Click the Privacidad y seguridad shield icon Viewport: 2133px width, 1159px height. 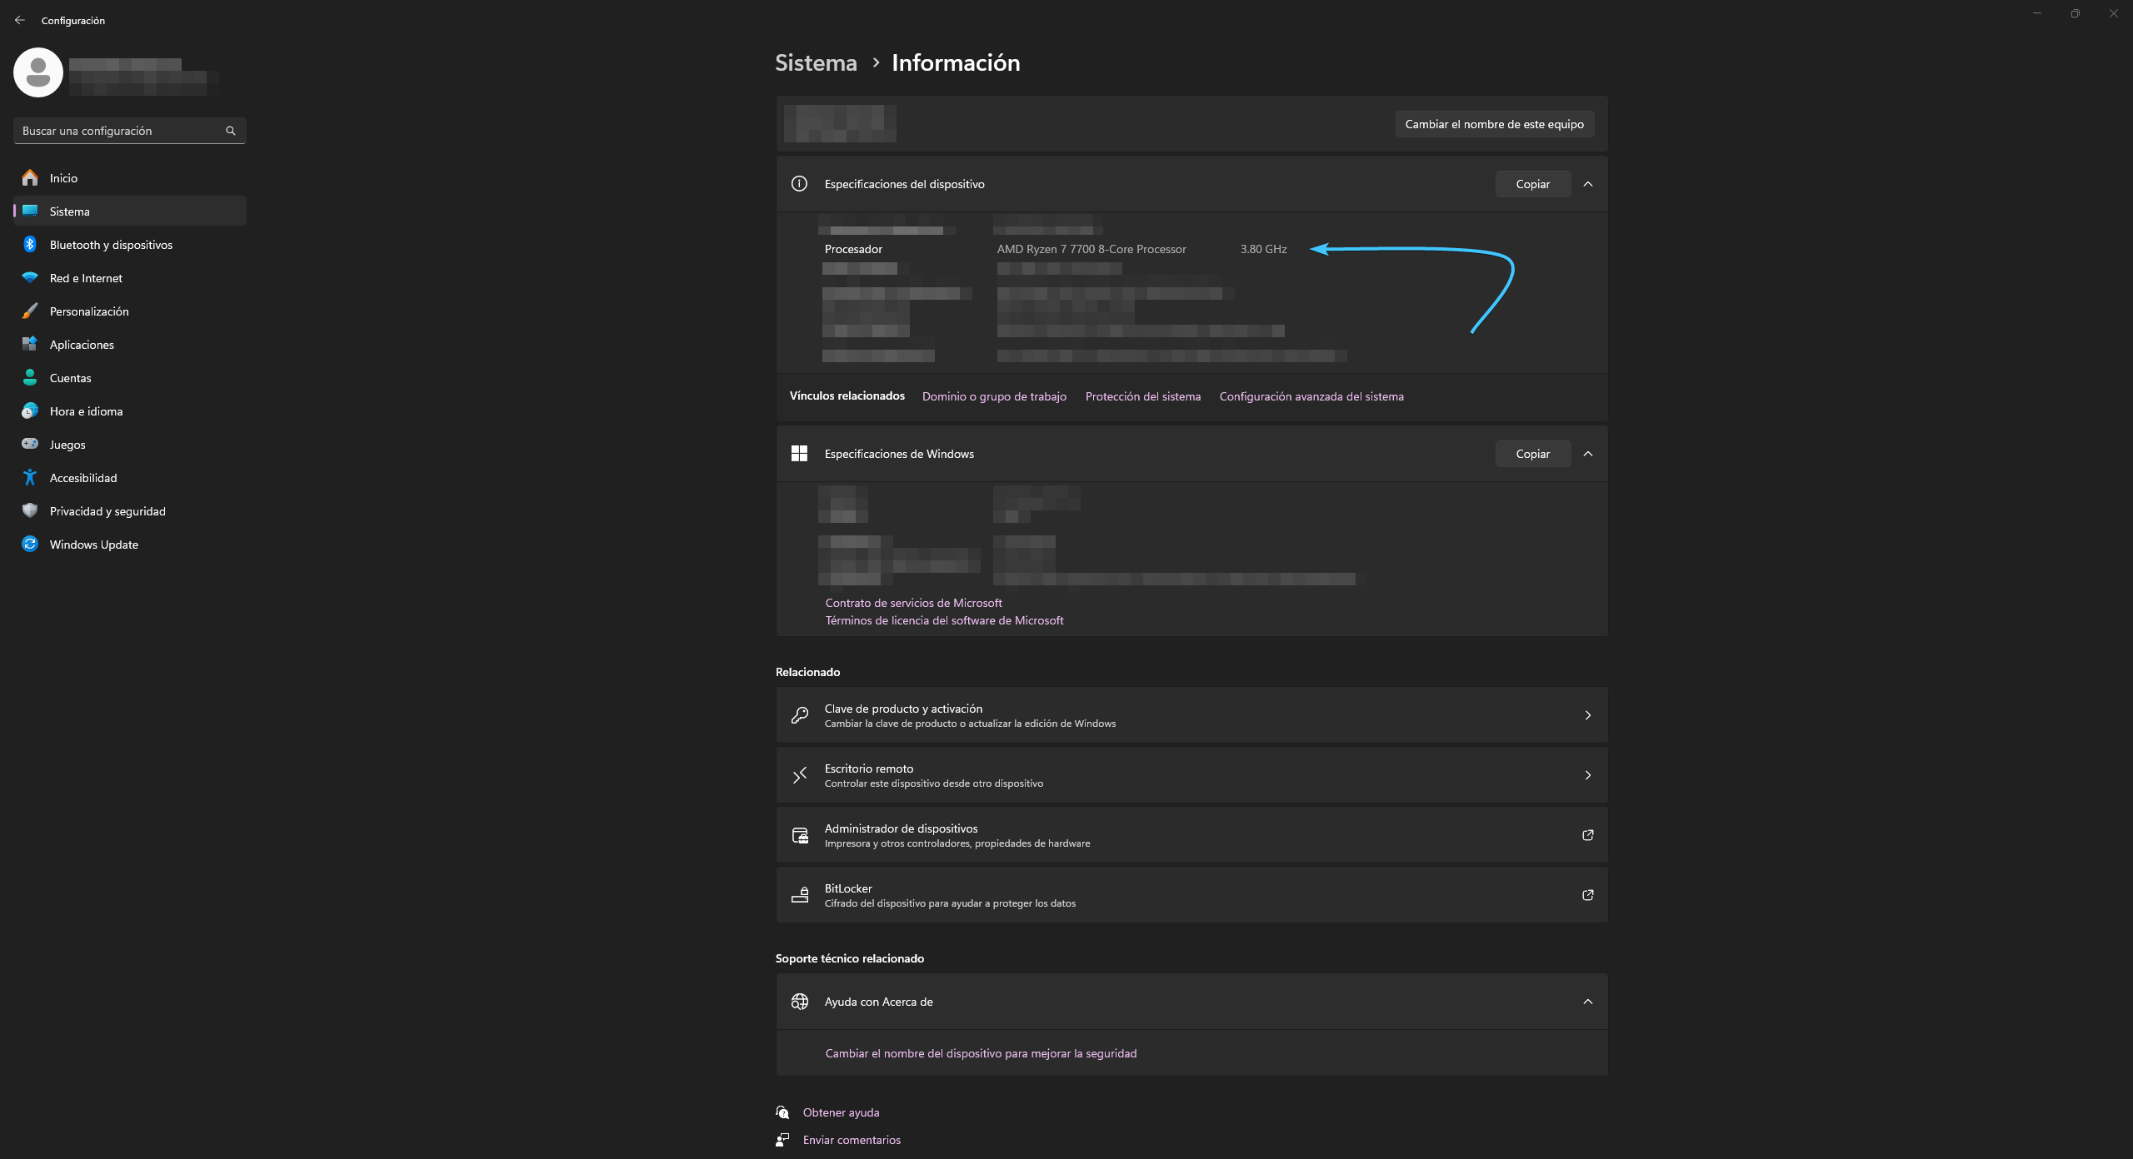coord(30,511)
